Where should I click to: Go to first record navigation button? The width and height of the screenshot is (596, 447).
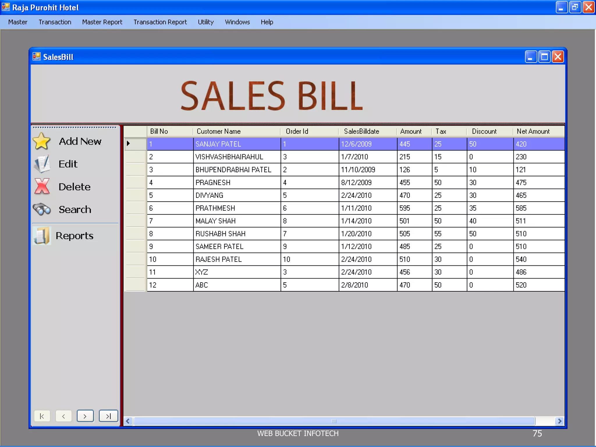click(42, 416)
